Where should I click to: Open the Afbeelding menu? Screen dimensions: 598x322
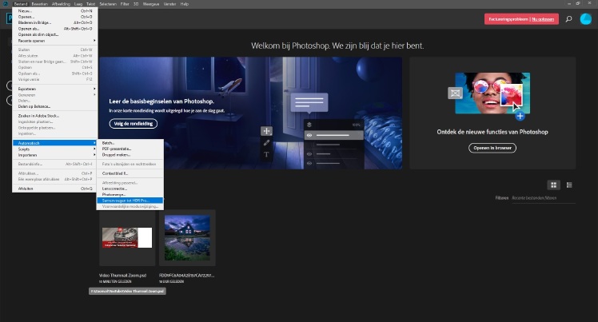61,4
